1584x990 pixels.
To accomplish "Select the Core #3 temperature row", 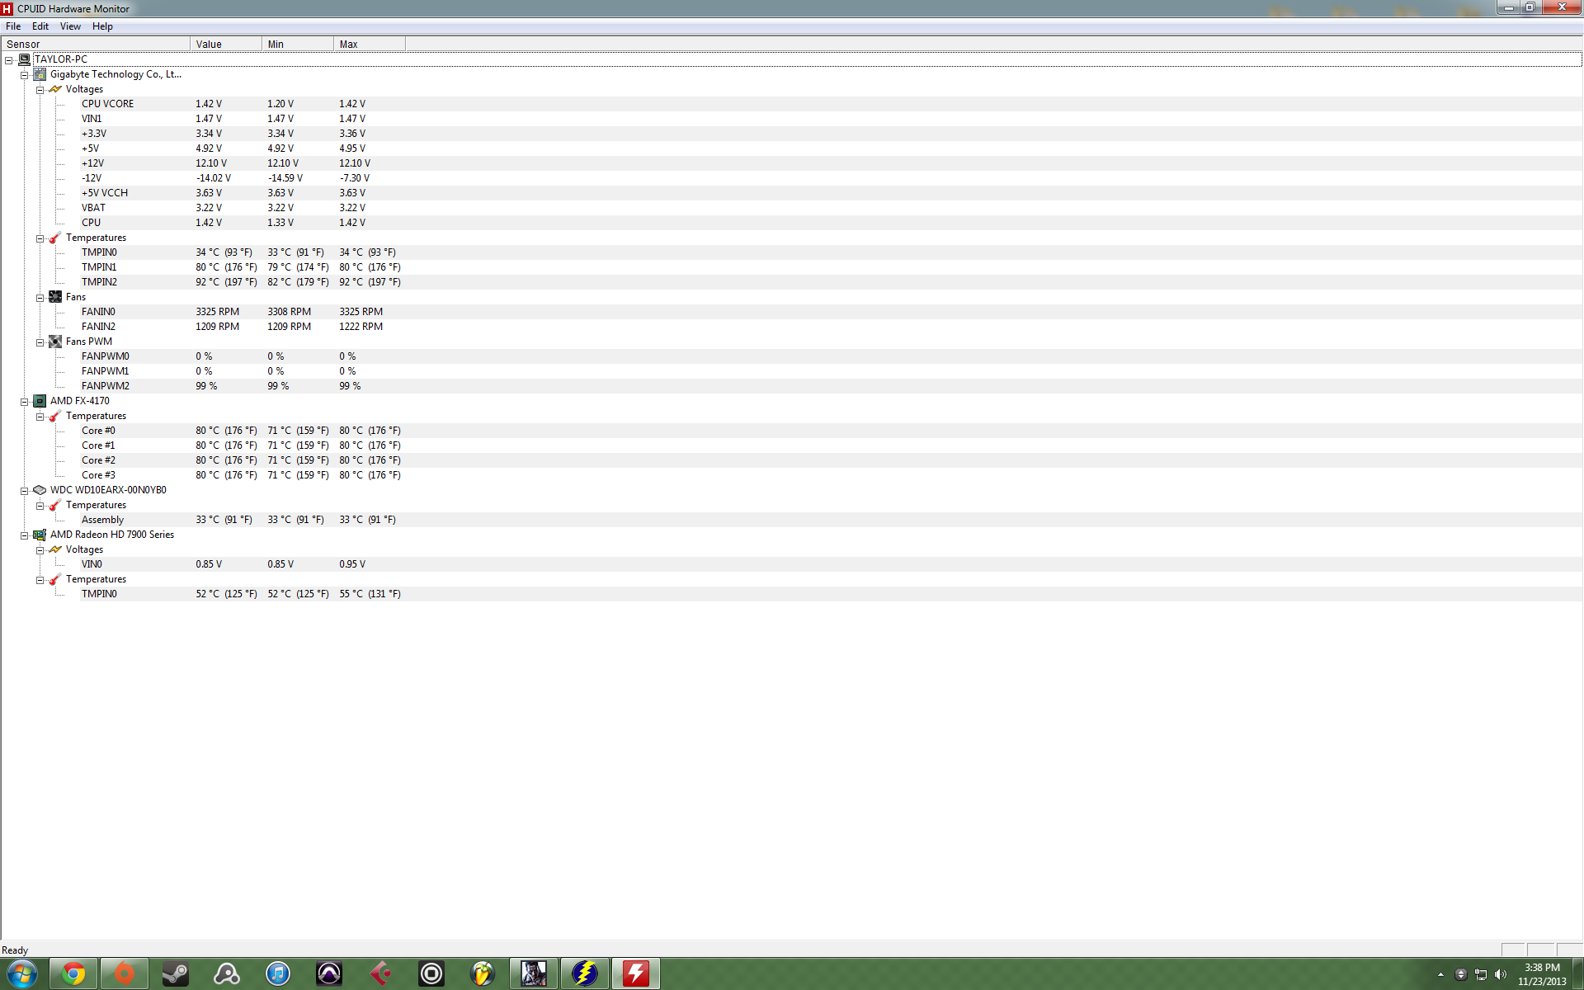I will tap(831, 475).
